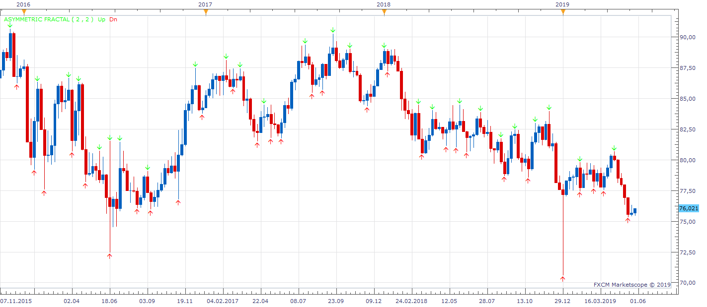Click the 02.04 date axis label
The height and width of the screenshot is (307, 707).
(x=72, y=301)
